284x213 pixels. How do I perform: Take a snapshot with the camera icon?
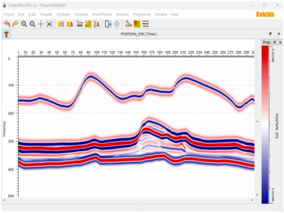(49, 24)
